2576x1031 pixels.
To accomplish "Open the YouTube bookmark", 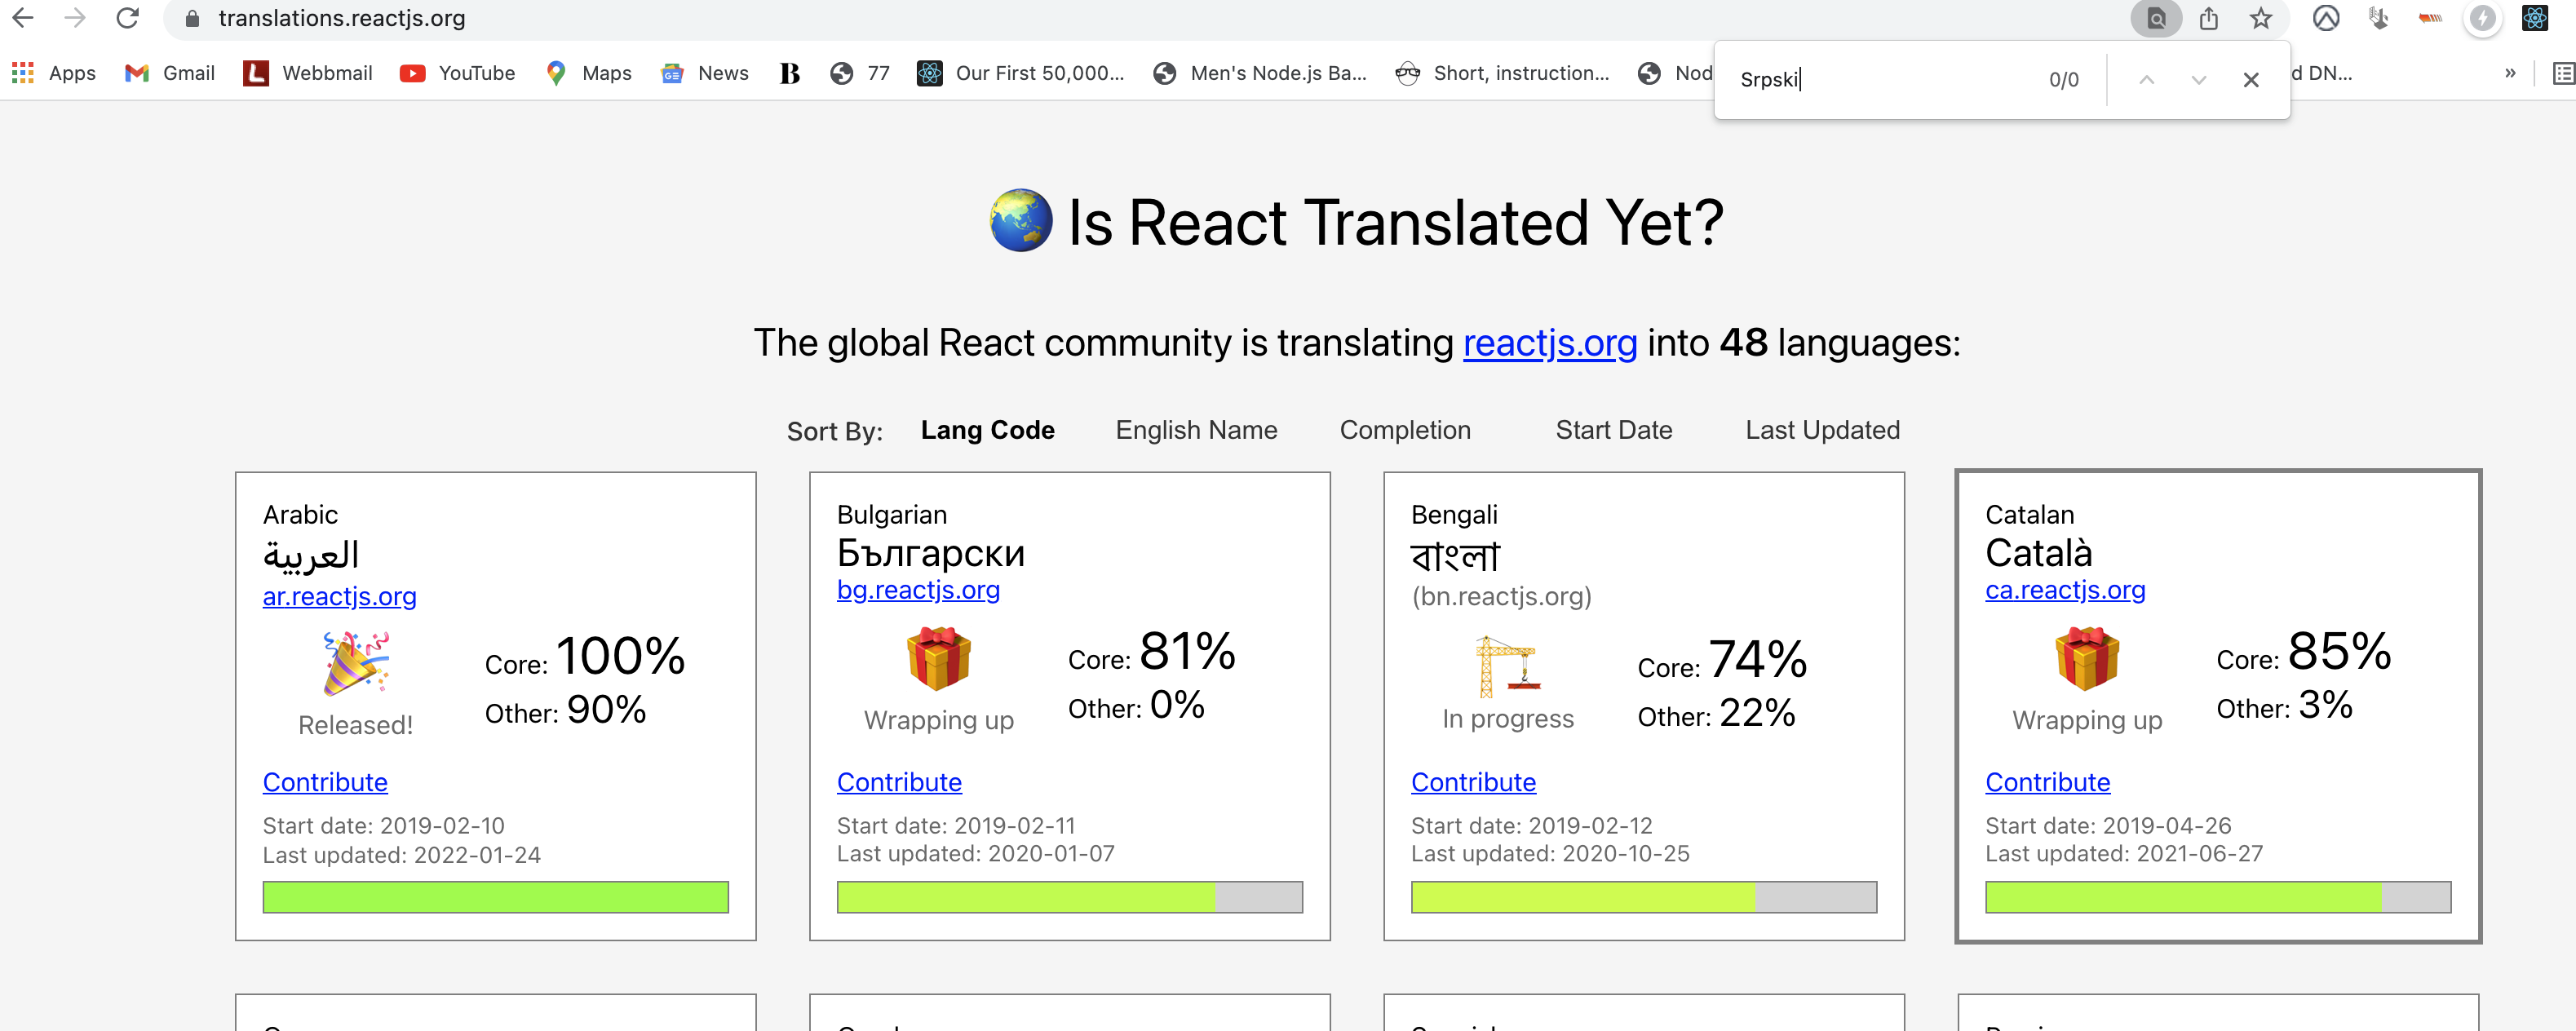I will pos(458,73).
